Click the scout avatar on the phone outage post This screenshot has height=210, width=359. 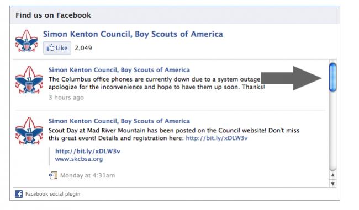click(x=29, y=79)
